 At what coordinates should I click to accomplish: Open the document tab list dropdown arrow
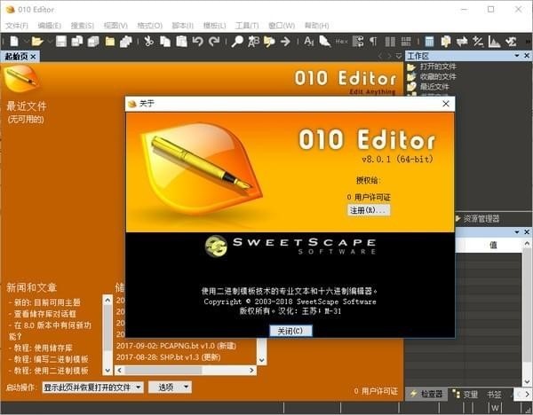[x=399, y=57]
